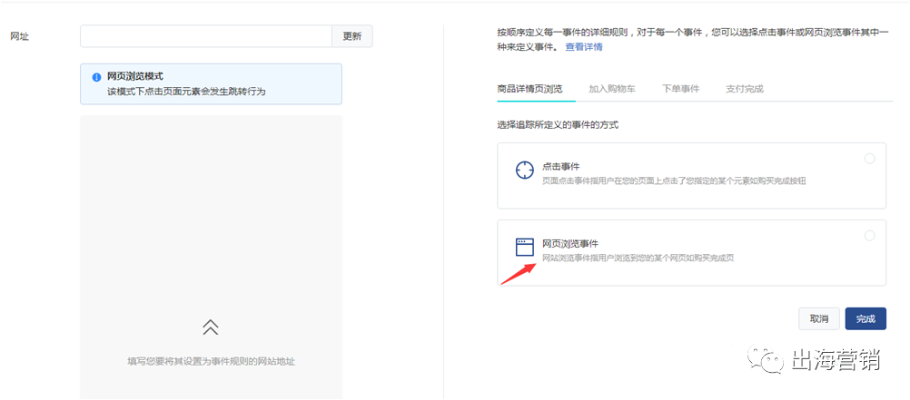This screenshot has width=910, height=400.
Task: Click the text 选择追踪所定义的事件的方式
Action: [558, 124]
